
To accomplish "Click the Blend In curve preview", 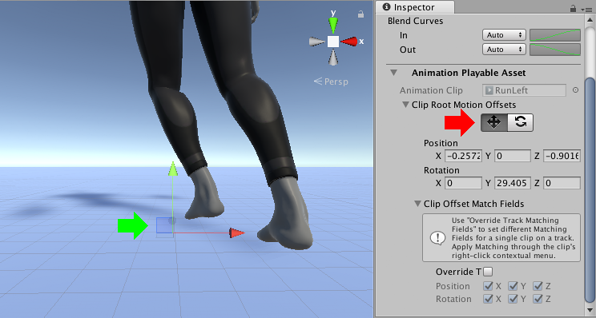I will (x=555, y=35).
